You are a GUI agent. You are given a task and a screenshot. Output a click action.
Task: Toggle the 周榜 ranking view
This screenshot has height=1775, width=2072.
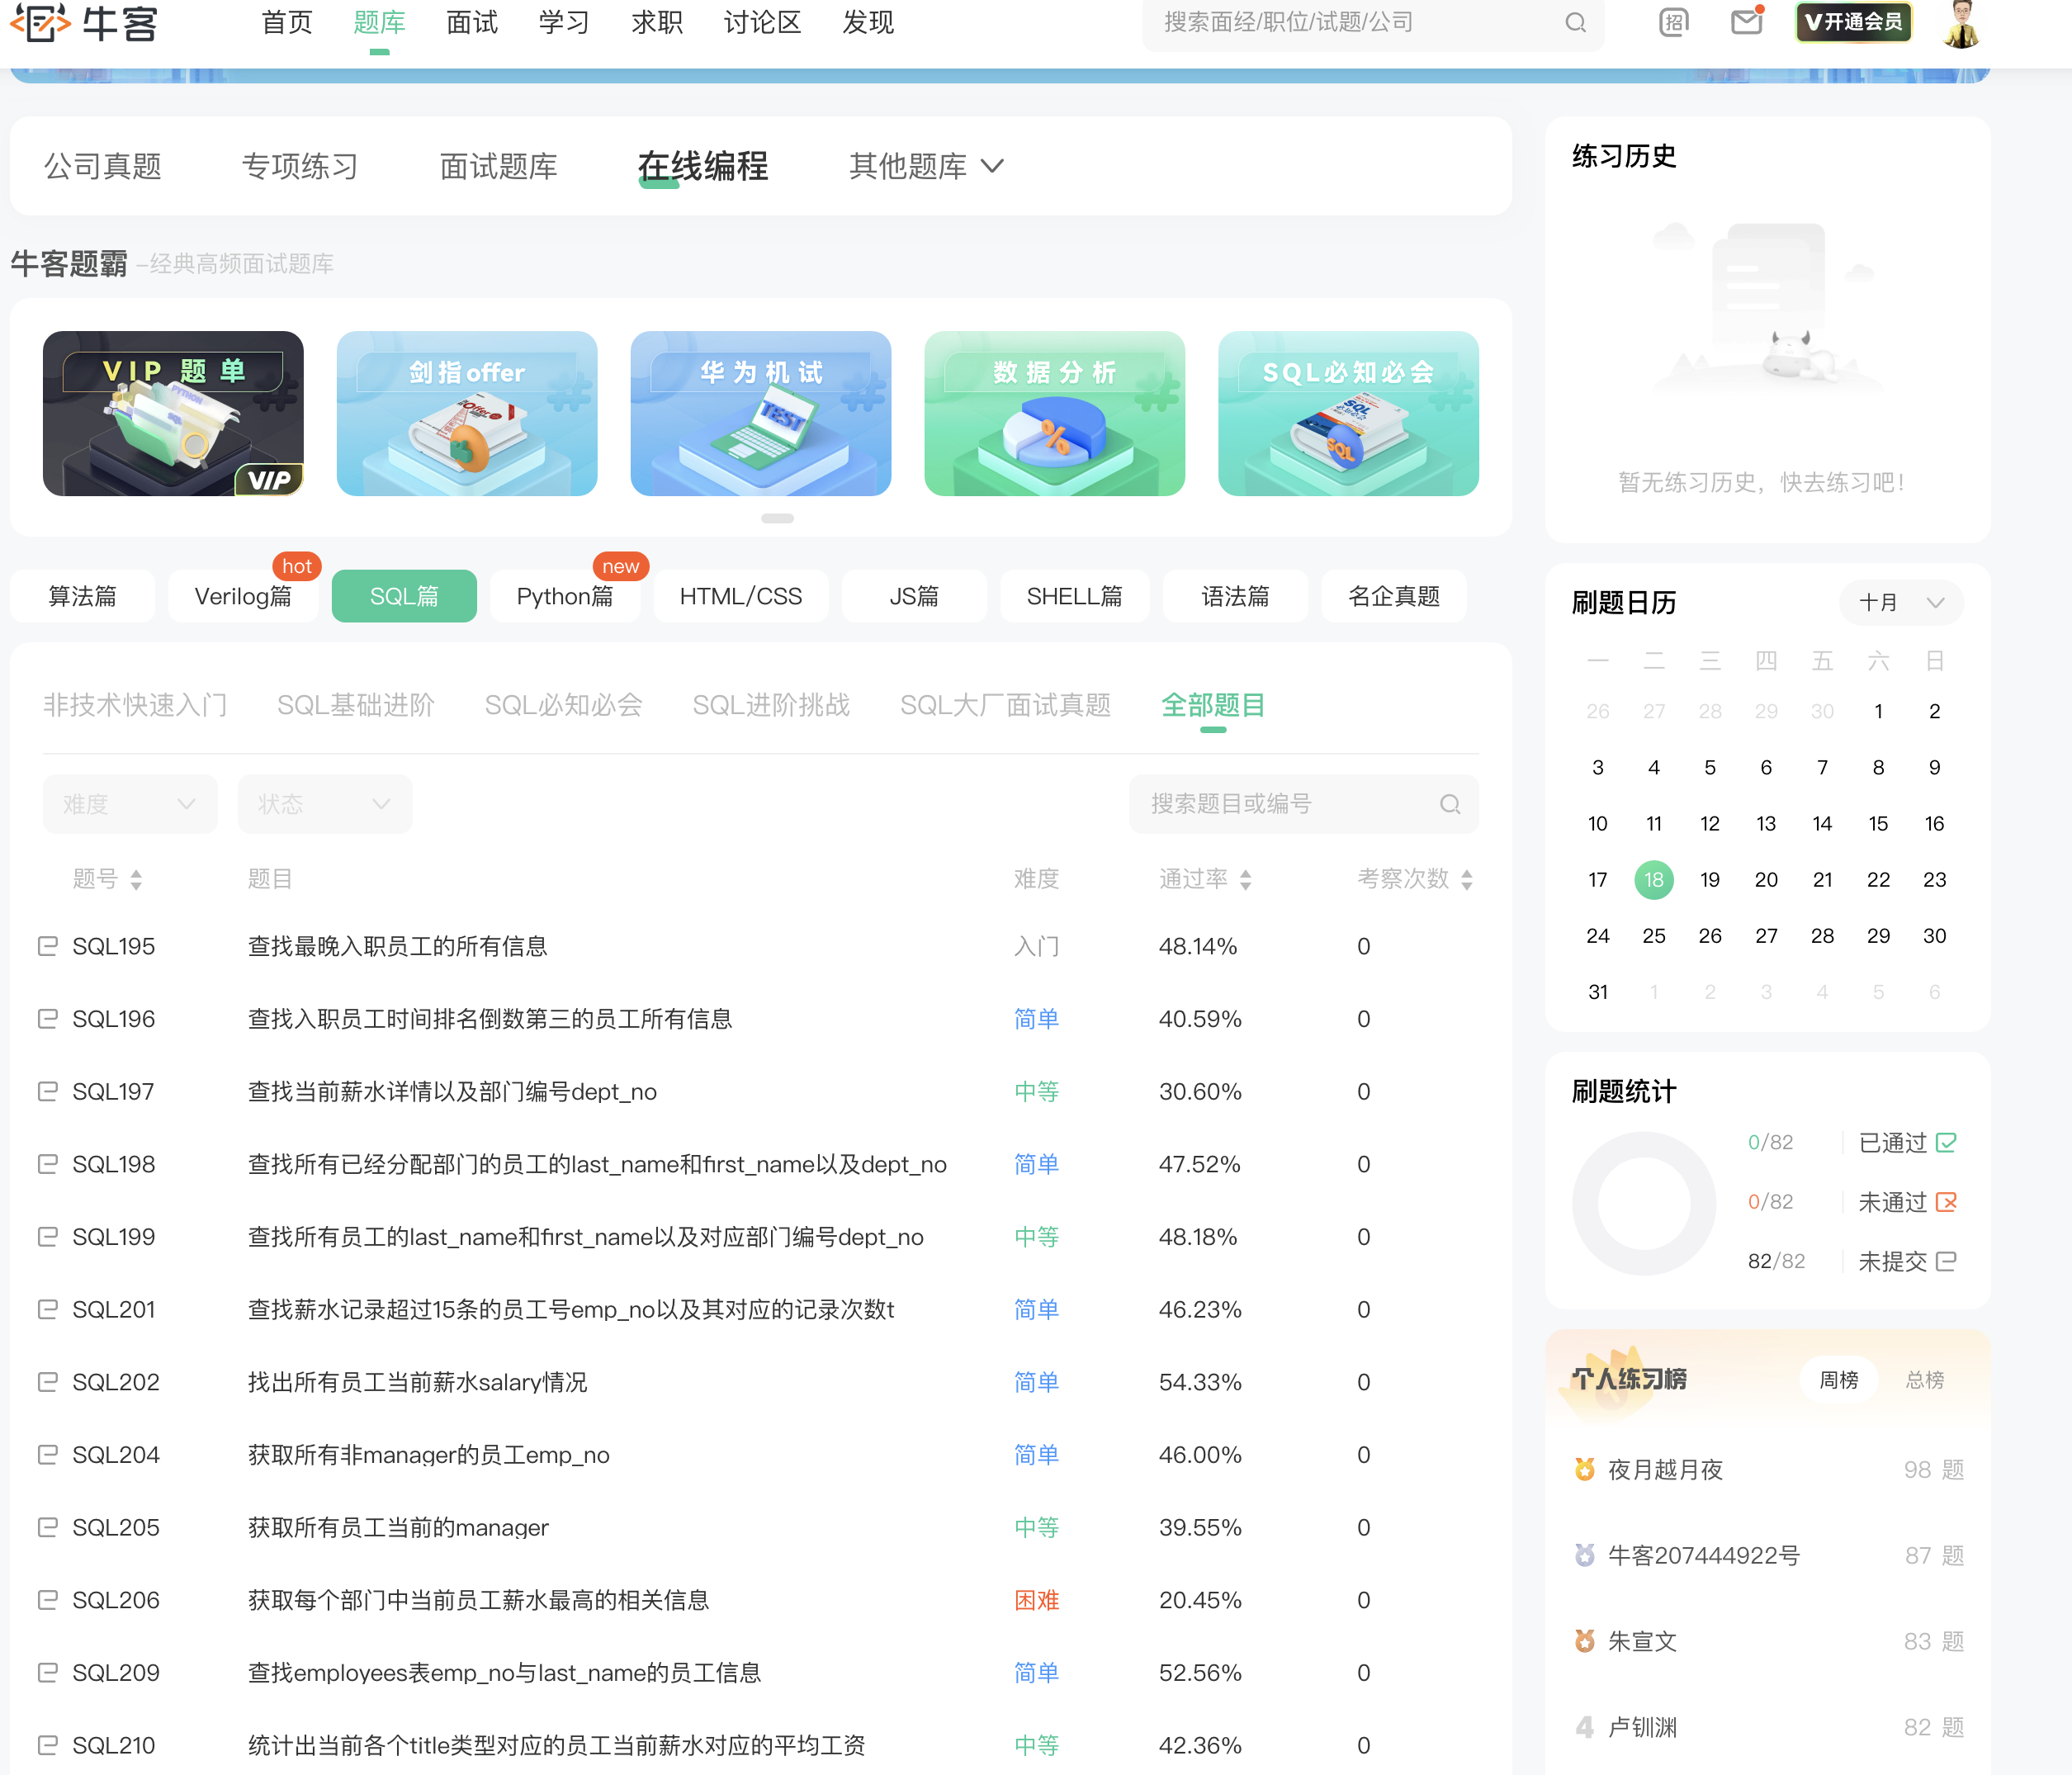pos(1838,1379)
